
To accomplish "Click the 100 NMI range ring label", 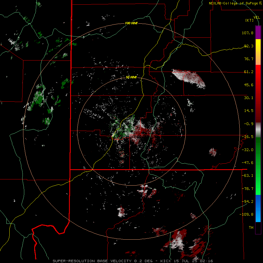I will click(x=131, y=23).
